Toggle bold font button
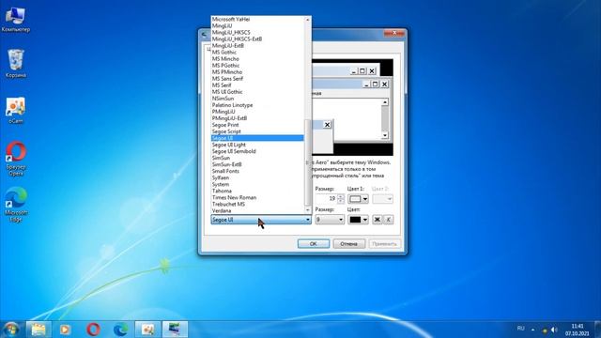 click(x=378, y=220)
